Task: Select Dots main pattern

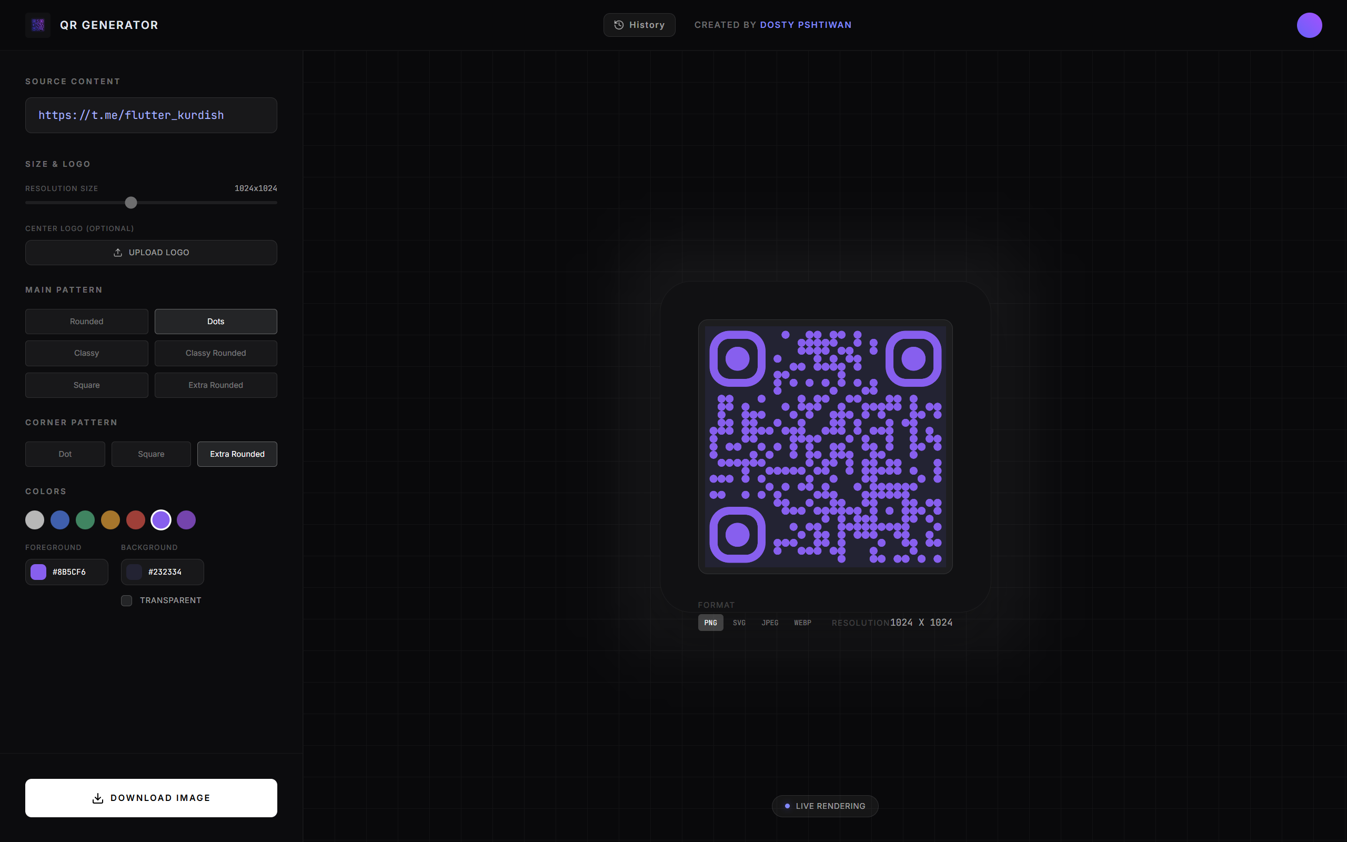Action: click(x=215, y=322)
